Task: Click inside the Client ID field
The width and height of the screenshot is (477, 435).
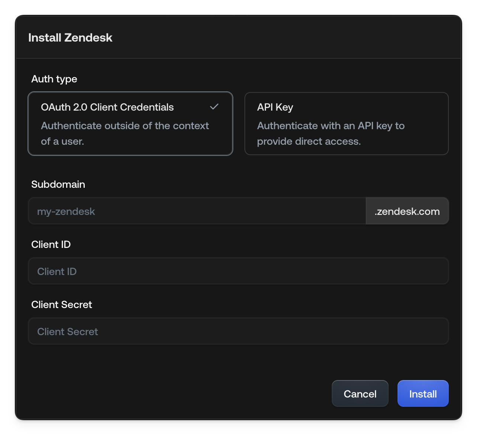Action: coord(238,271)
